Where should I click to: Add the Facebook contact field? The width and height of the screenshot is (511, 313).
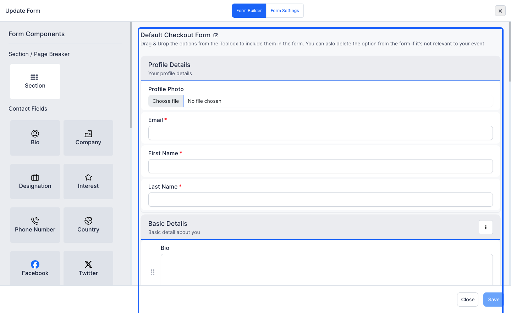tap(35, 268)
